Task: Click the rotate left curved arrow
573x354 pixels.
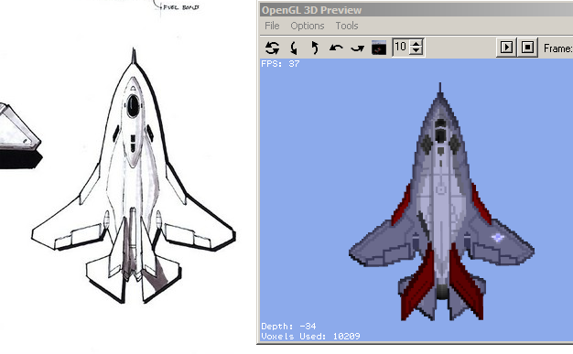Action: tap(336, 48)
